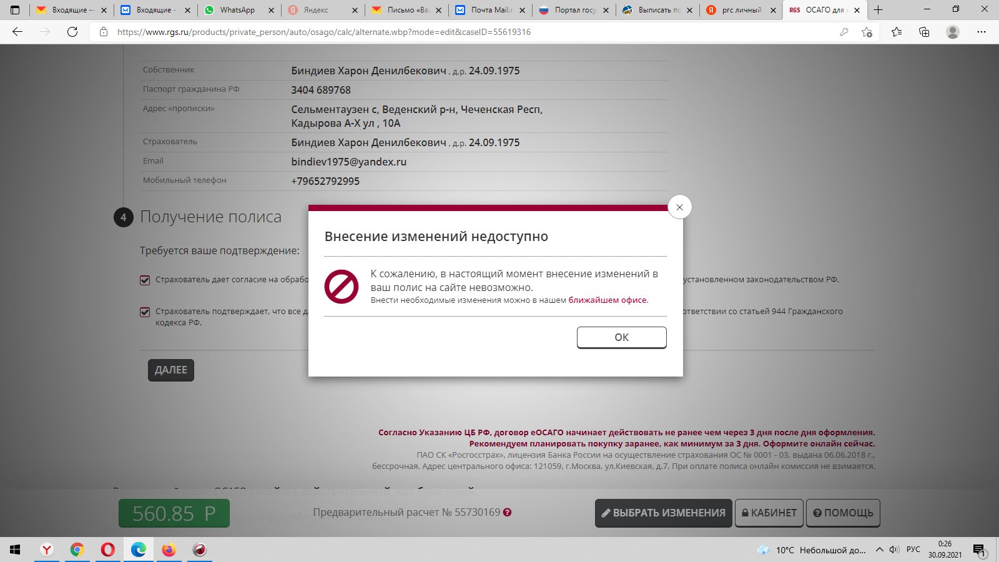
Task: Click the 'Получение полиса' section heading
Action: (x=210, y=217)
